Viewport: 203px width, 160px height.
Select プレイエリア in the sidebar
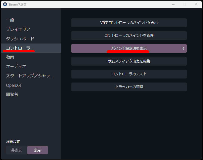point(17,29)
